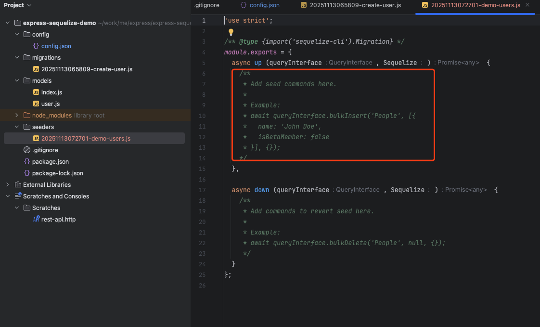Image resolution: width=540 pixels, height=327 pixels.
Task: Close the demo-users.js editor tab
Action: pyautogui.click(x=527, y=5)
